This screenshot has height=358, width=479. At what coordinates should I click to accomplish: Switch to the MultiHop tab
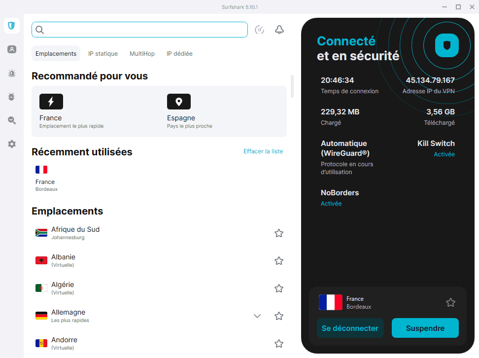coord(142,53)
